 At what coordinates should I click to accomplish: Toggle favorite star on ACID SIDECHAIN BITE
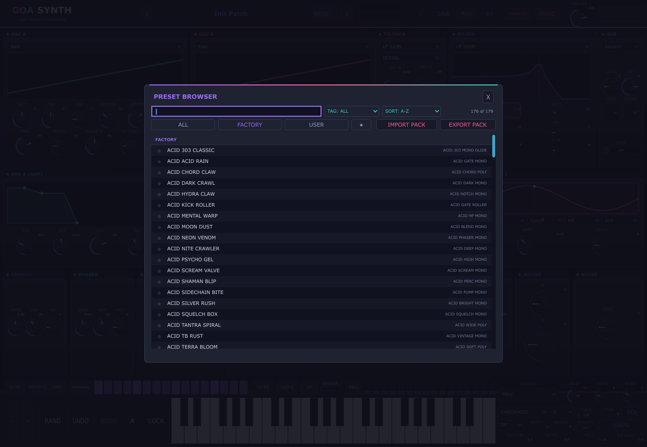159,293
